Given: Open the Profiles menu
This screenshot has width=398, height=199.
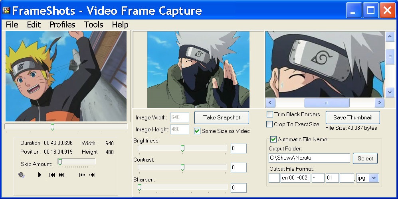Looking at the screenshot, I should click(62, 25).
